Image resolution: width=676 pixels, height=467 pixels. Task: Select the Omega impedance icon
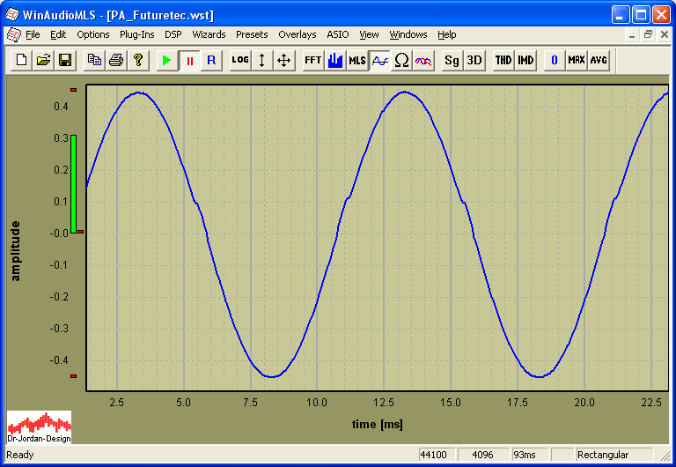401,60
